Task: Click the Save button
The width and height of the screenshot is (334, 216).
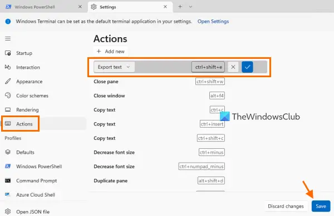Action: [x=321, y=206]
